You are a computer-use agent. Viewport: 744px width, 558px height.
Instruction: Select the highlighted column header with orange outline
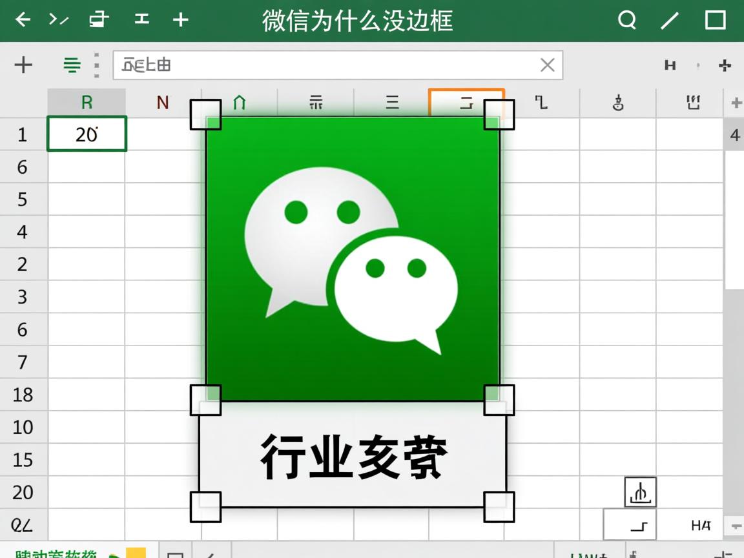click(x=467, y=102)
